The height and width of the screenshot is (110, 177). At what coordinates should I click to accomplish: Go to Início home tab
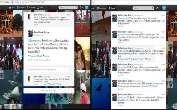click(12, 7)
